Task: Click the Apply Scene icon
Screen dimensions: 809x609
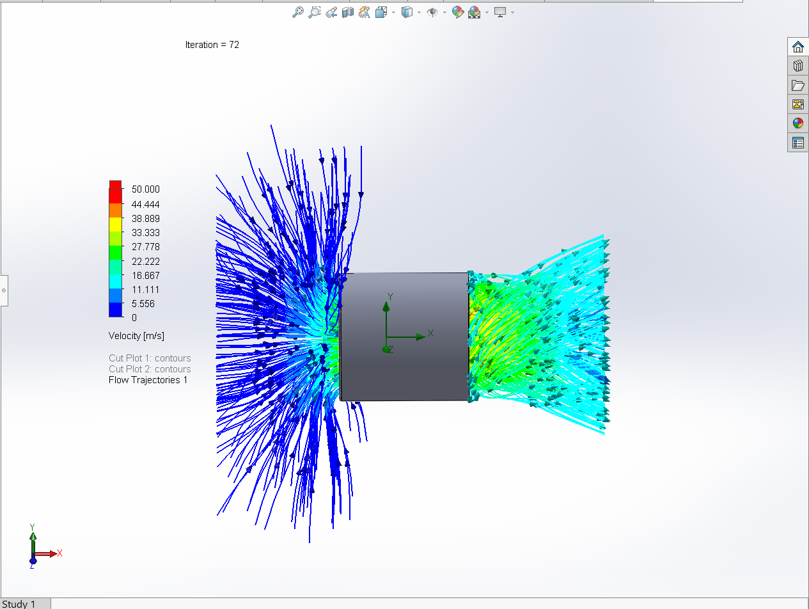Action: pos(475,12)
